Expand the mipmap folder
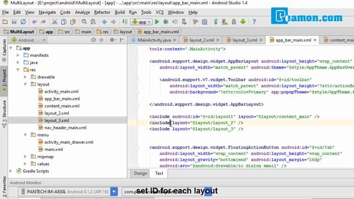 click(x=25, y=156)
